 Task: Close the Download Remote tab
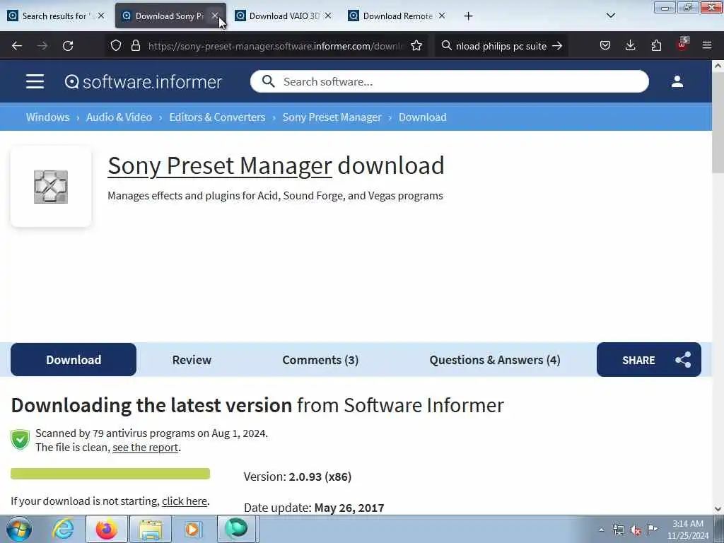click(442, 16)
